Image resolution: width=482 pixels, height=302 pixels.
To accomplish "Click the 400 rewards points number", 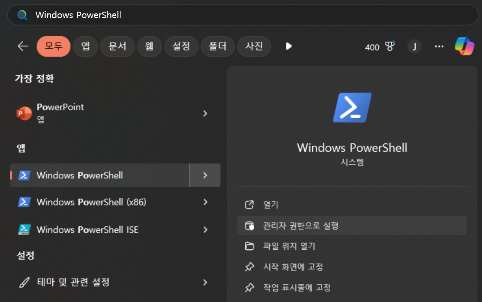I will (x=372, y=48).
